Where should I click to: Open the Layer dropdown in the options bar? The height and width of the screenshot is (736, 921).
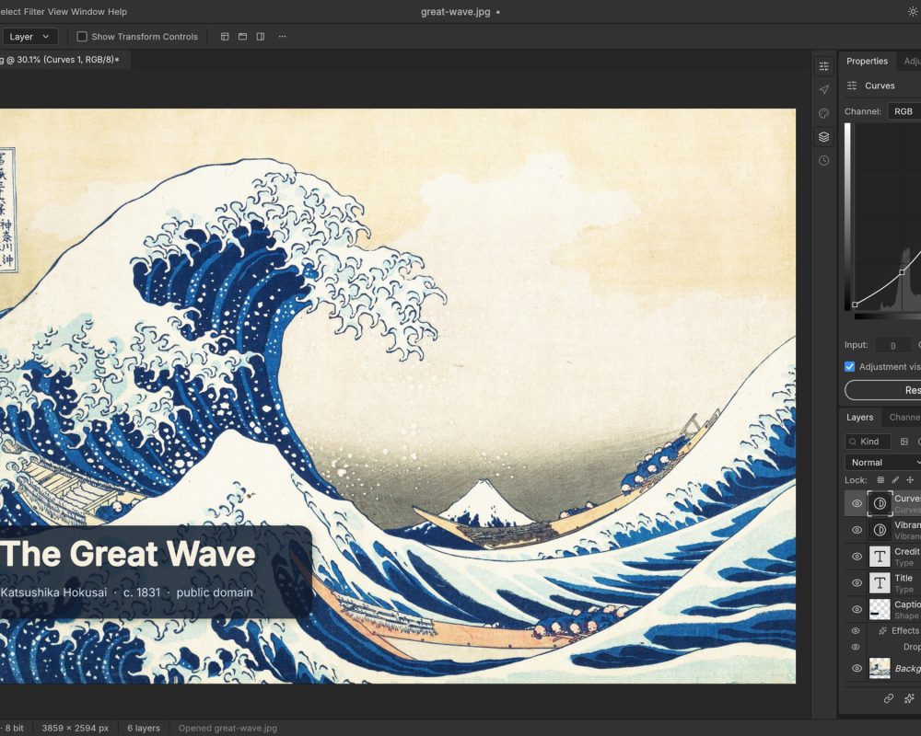pyautogui.click(x=29, y=37)
